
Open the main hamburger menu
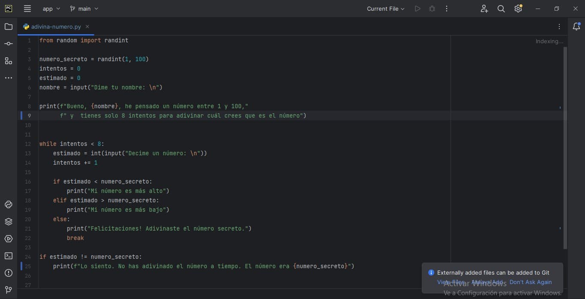[27, 9]
